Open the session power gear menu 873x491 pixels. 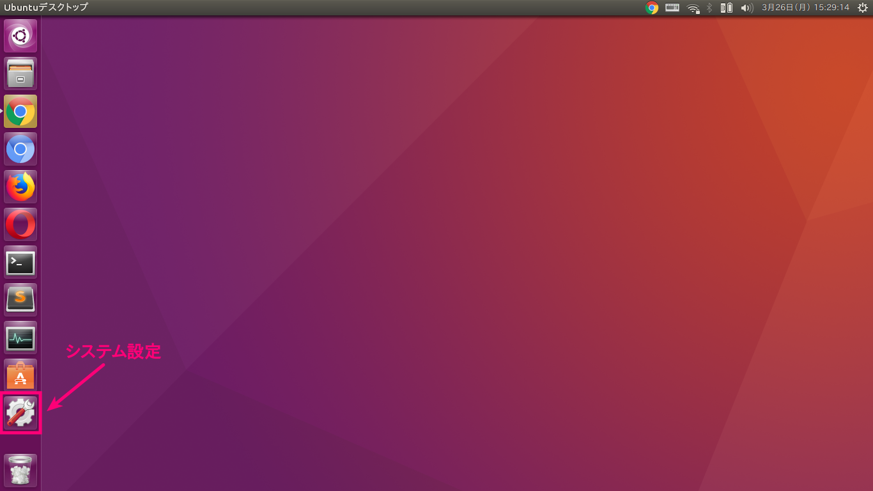862,8
